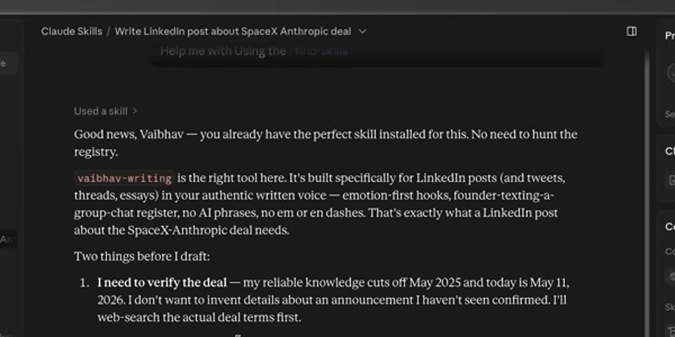
Task: Click the icon under the Cl panel heading
Action: pos(672,180)
